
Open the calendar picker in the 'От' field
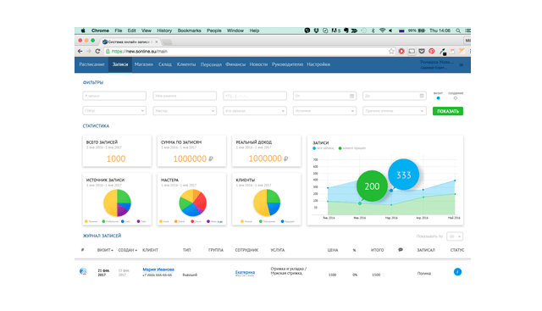point(352,96)
